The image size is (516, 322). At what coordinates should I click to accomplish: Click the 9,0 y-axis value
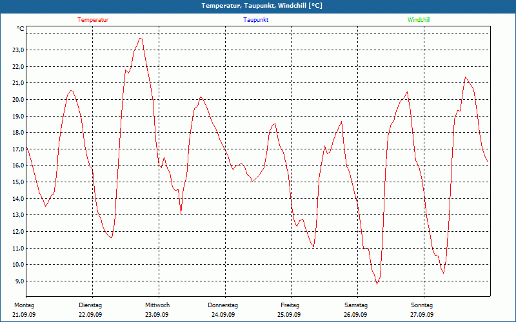point(19,281)
